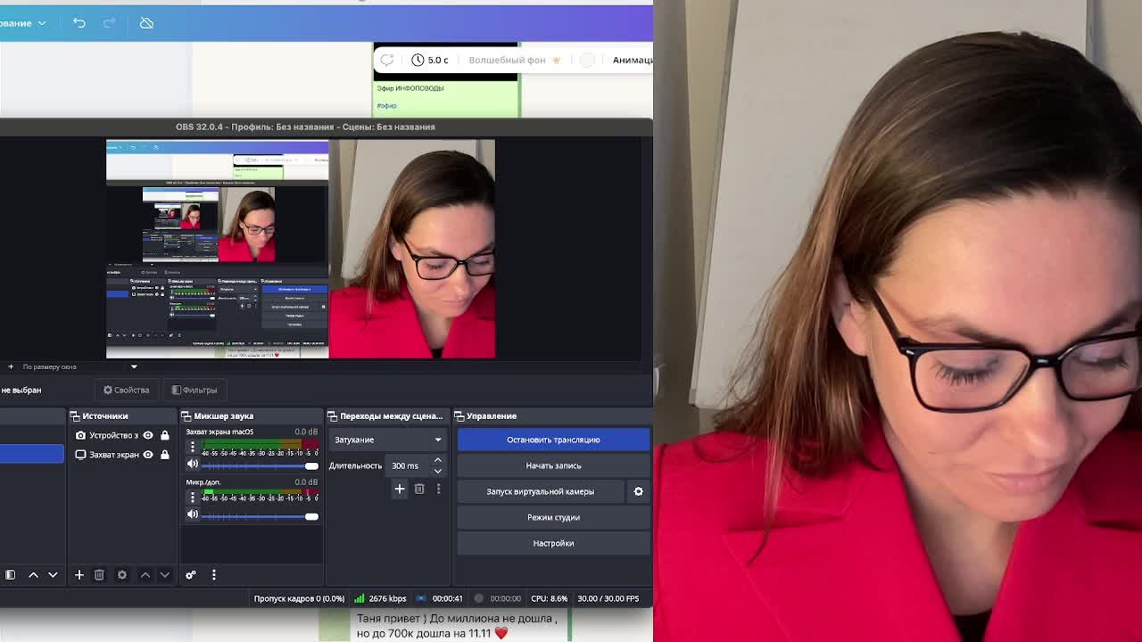
Task: Decrease transition duration with the down stepper
Action: coord(437,471)
